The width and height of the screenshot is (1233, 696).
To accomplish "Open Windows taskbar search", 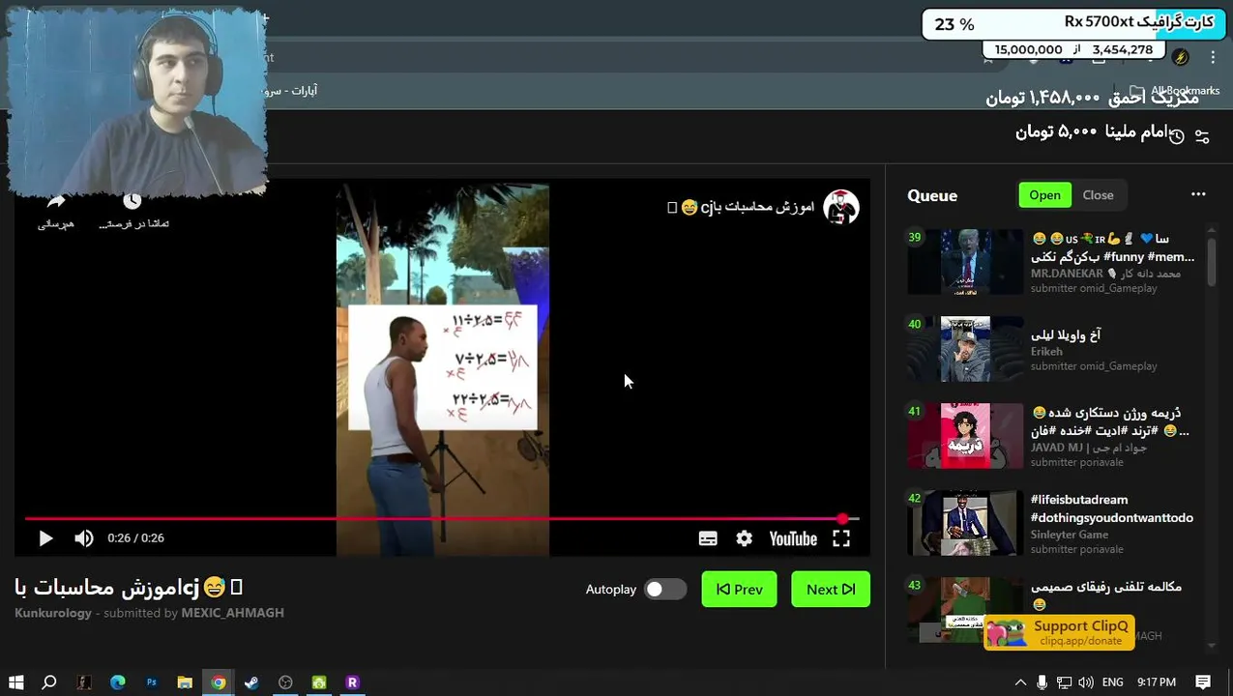I will 49,682.
